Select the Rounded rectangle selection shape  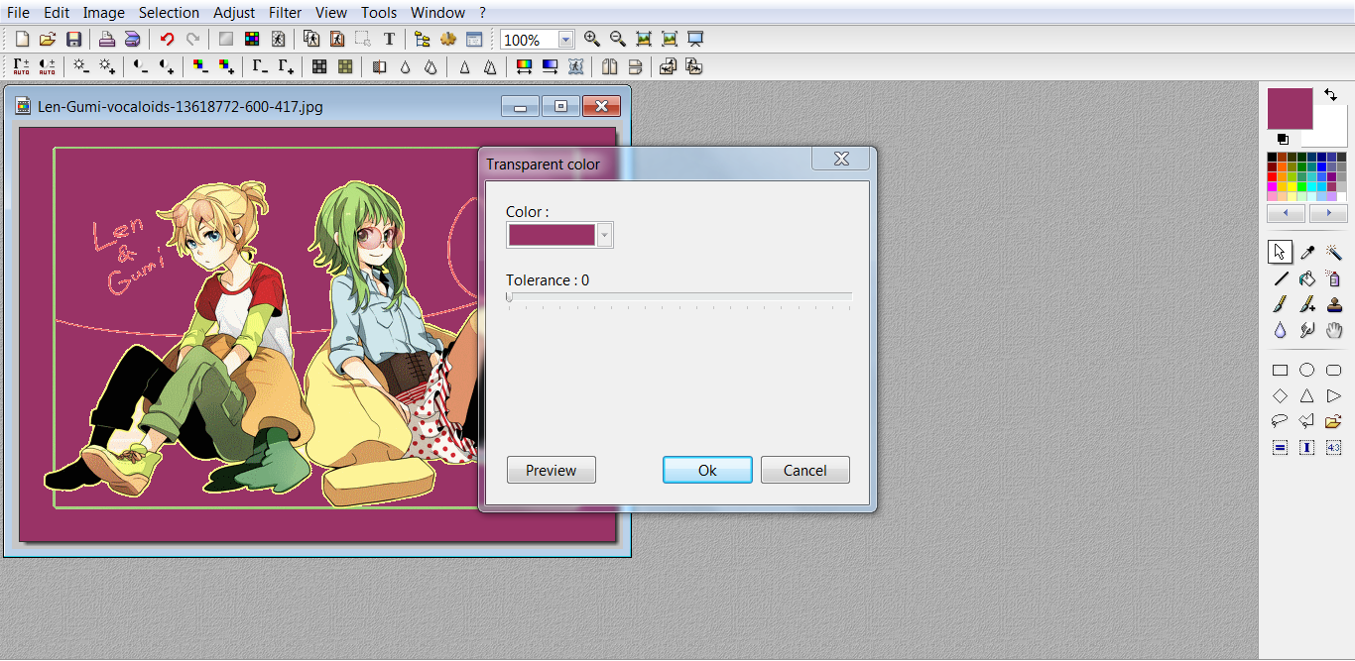click(x=1334, y=370)
